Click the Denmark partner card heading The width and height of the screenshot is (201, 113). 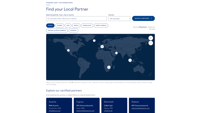[x=109, y=102]
